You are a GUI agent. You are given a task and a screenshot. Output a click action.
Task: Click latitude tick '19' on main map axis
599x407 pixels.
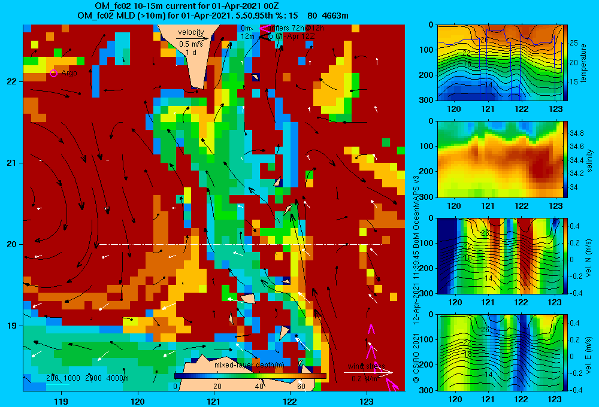[x=12, y=326]
